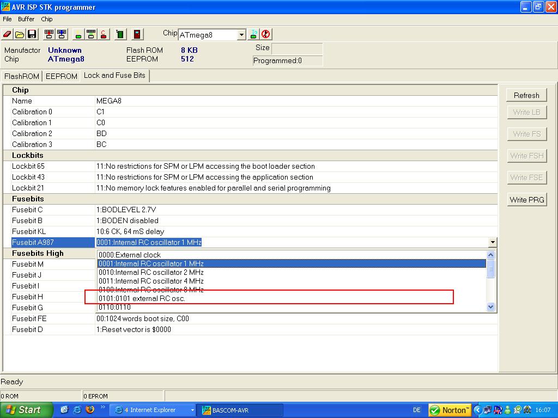Expand hidden tray icons arrow

pos(477,410)
